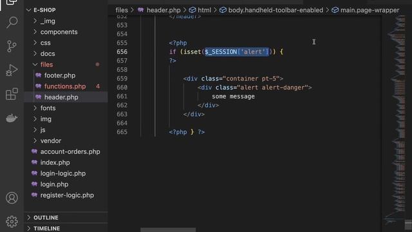Click the horizontal scrollbar at editor bottom

point(168,230)
